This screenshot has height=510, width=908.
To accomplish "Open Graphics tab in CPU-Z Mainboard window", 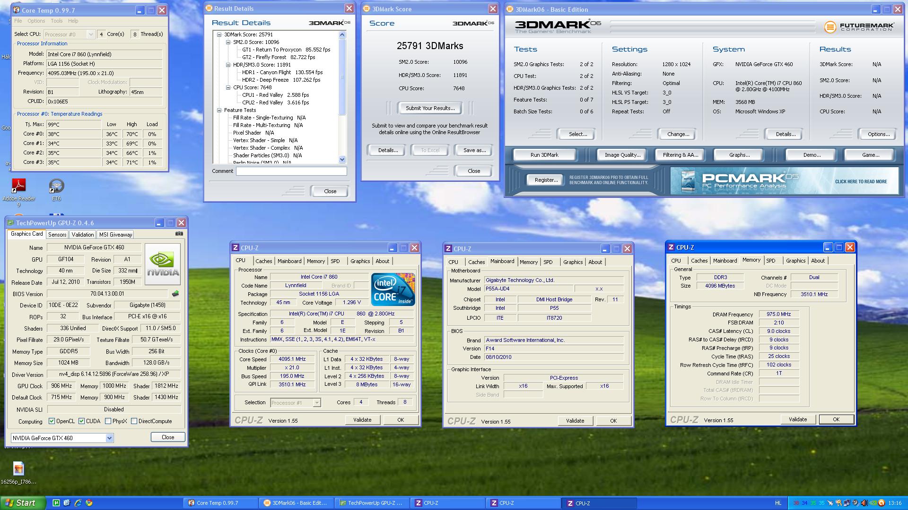I will click(x=573, y=262).
